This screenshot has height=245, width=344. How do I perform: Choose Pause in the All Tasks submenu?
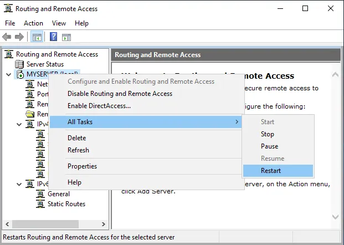269,146
